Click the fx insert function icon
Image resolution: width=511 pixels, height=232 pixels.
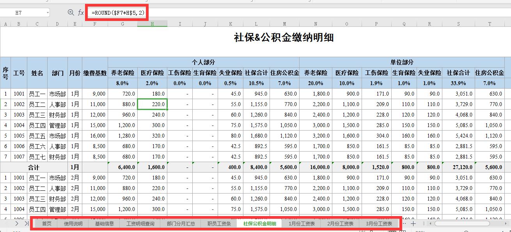tap(81, 12)
